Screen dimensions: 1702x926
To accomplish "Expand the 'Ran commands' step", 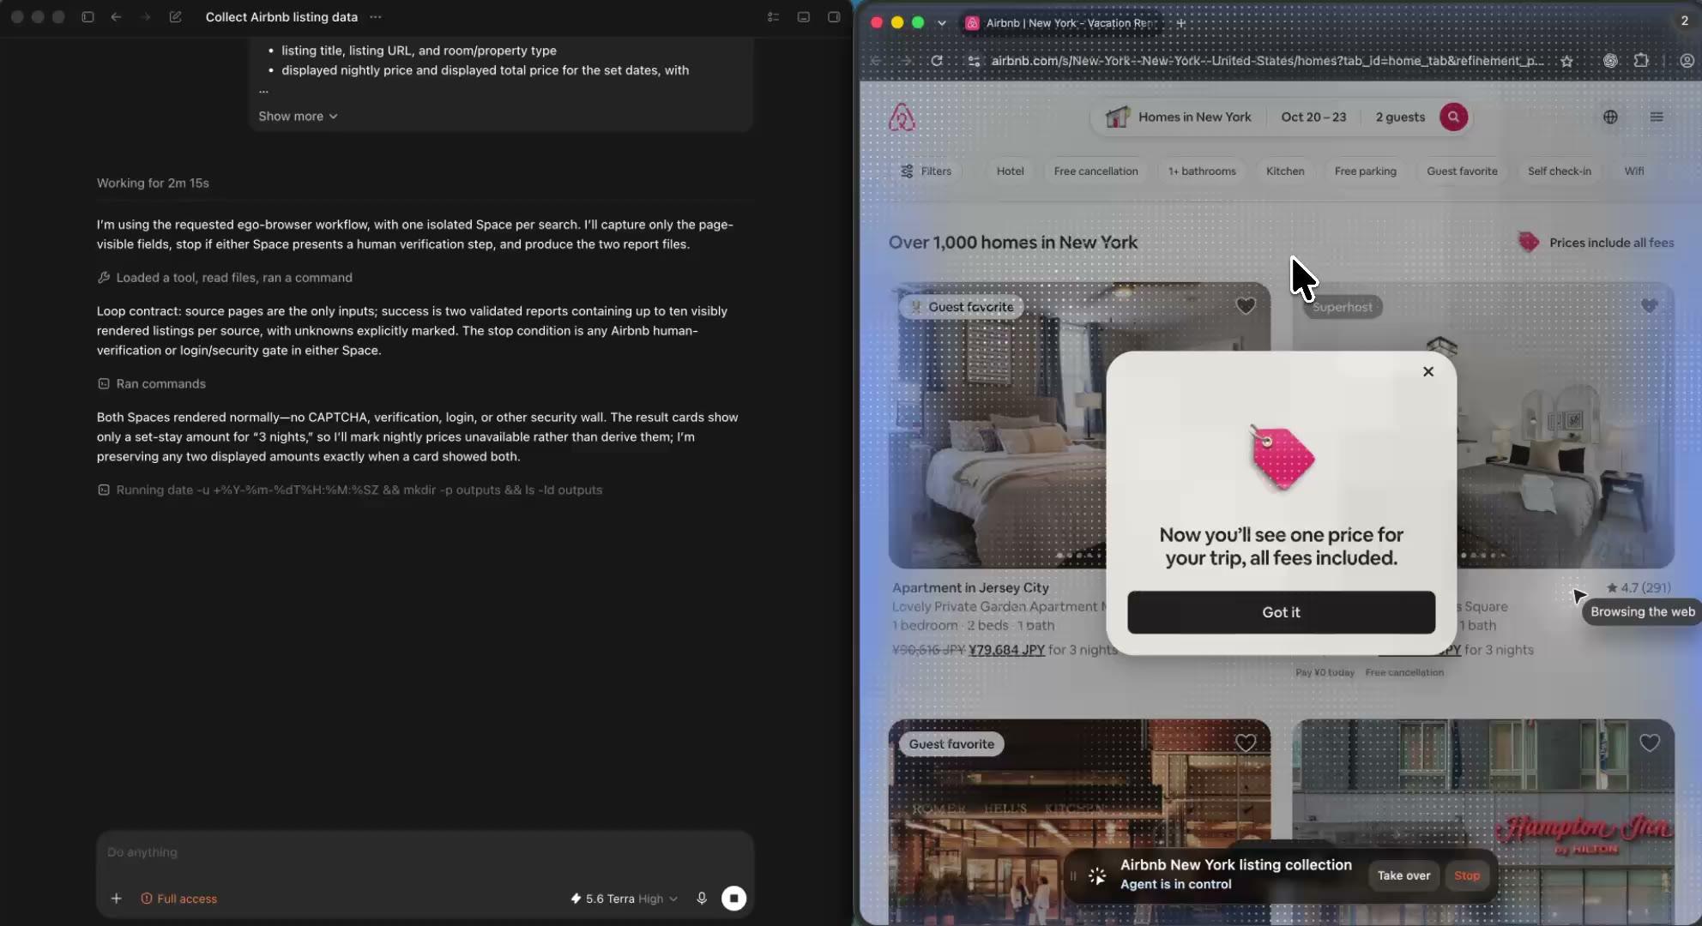I will [x=152, y=384].
